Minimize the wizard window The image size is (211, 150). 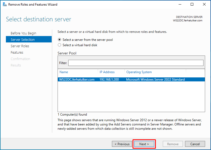180,5
